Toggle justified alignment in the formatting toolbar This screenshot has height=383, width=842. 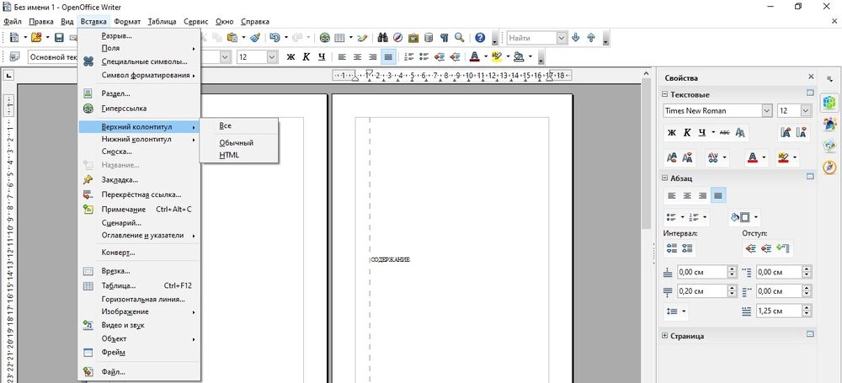[x=388, y=56]
